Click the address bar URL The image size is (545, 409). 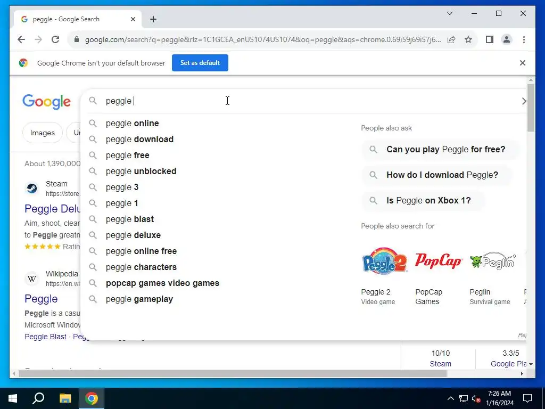pos(263,39)
